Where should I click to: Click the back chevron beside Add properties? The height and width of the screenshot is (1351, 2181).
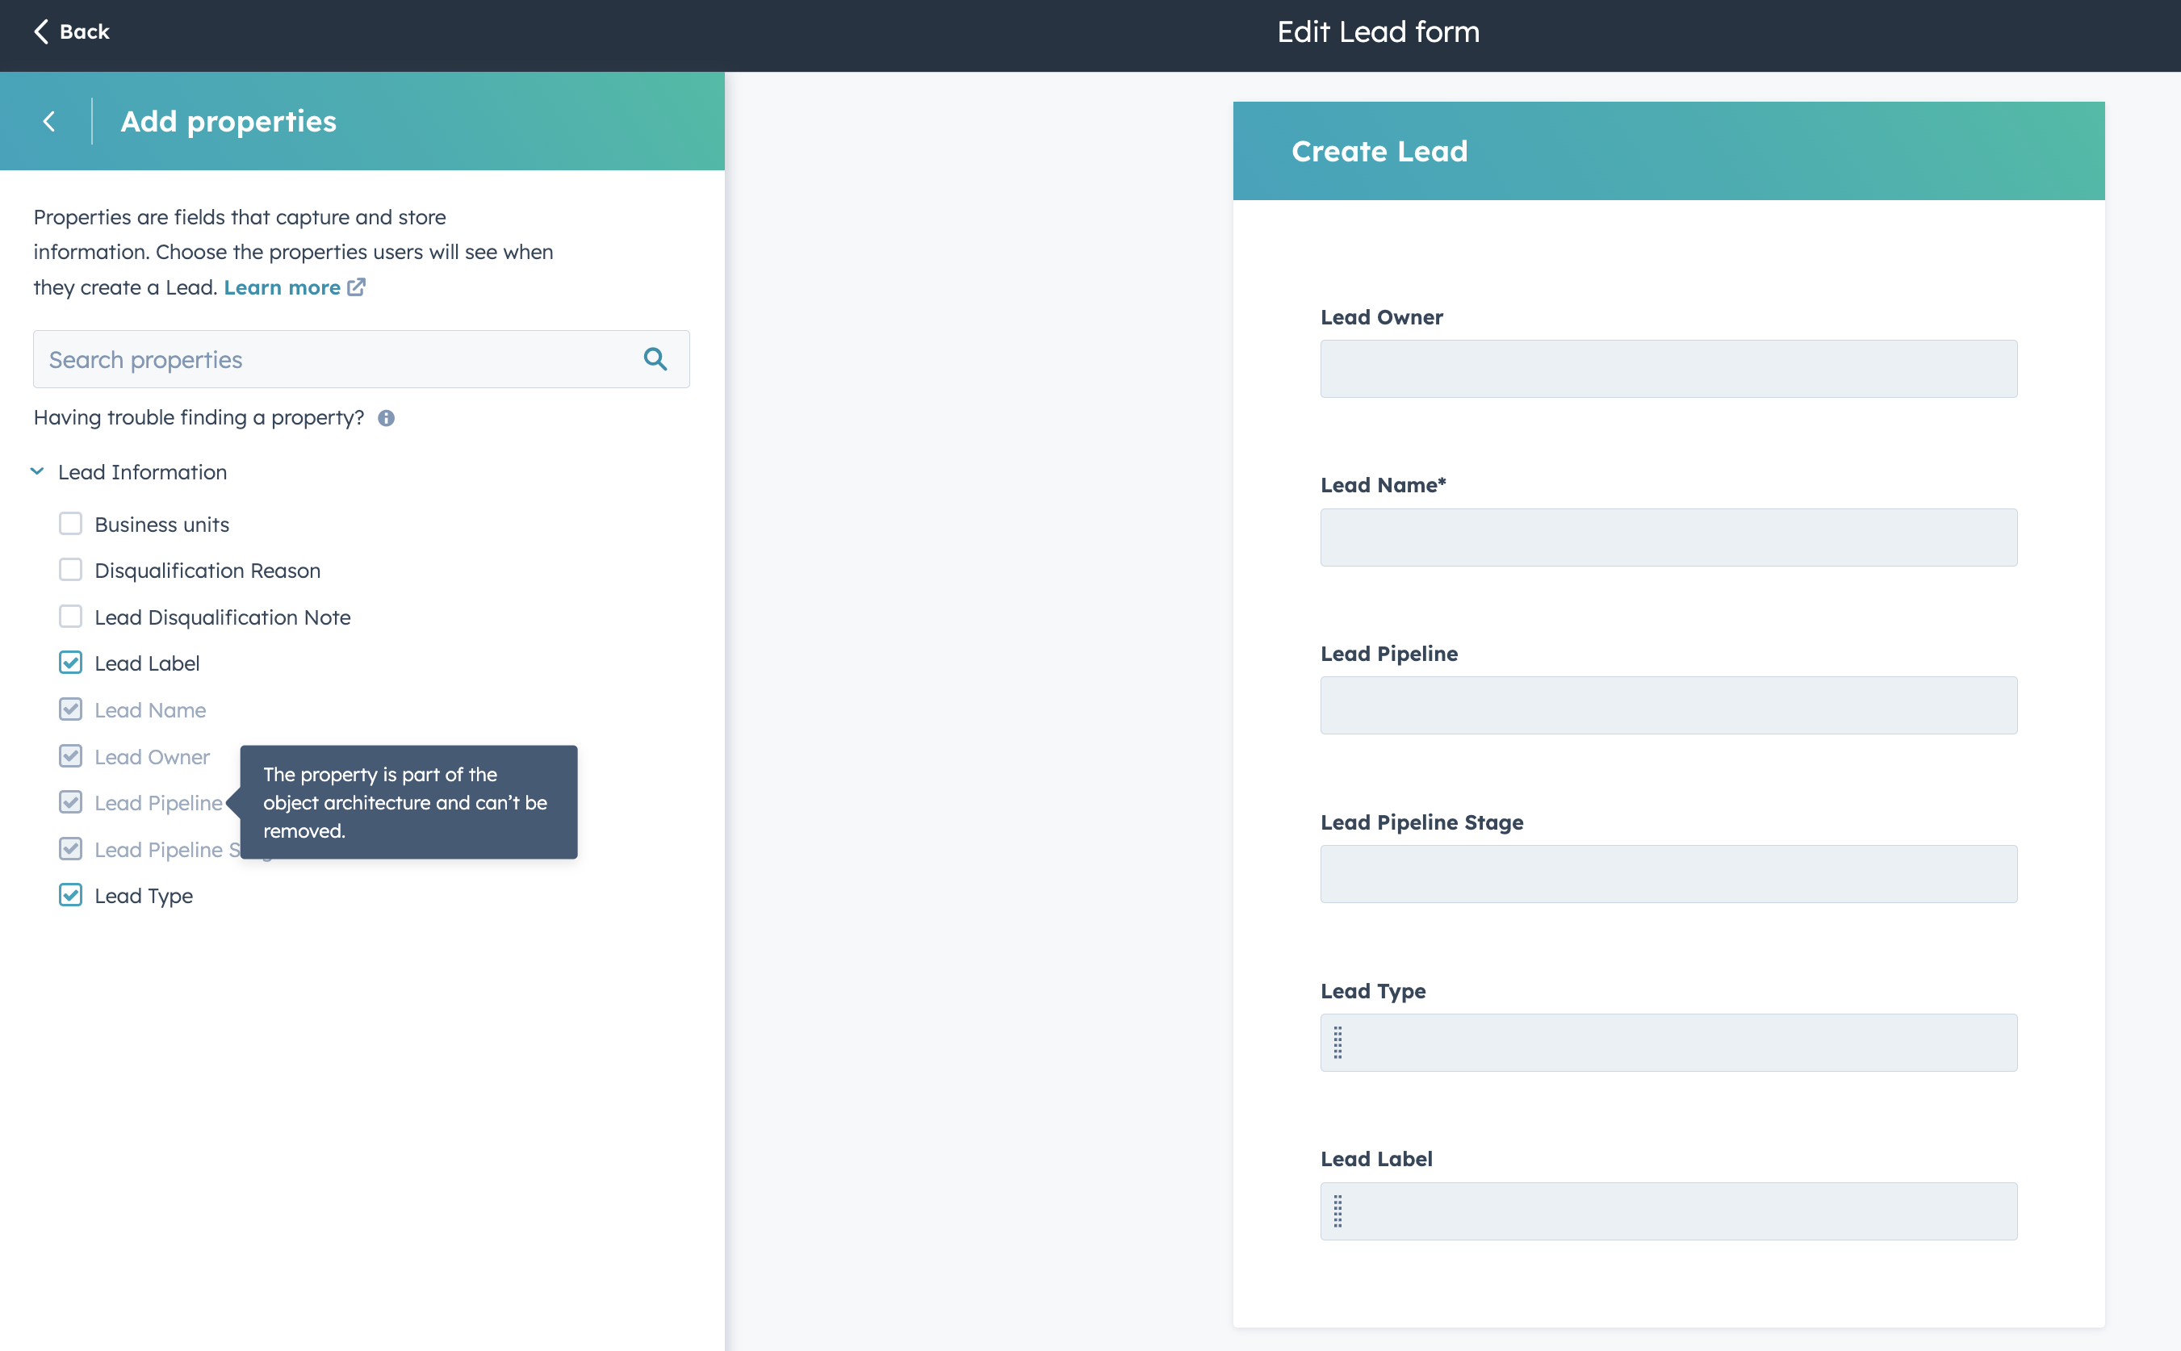[x=49, y=122]
